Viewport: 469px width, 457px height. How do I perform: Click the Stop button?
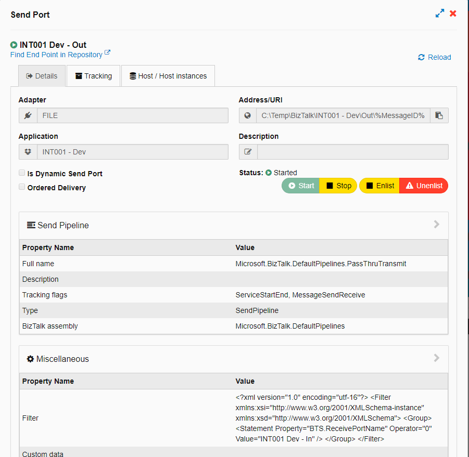click(338, 186)
